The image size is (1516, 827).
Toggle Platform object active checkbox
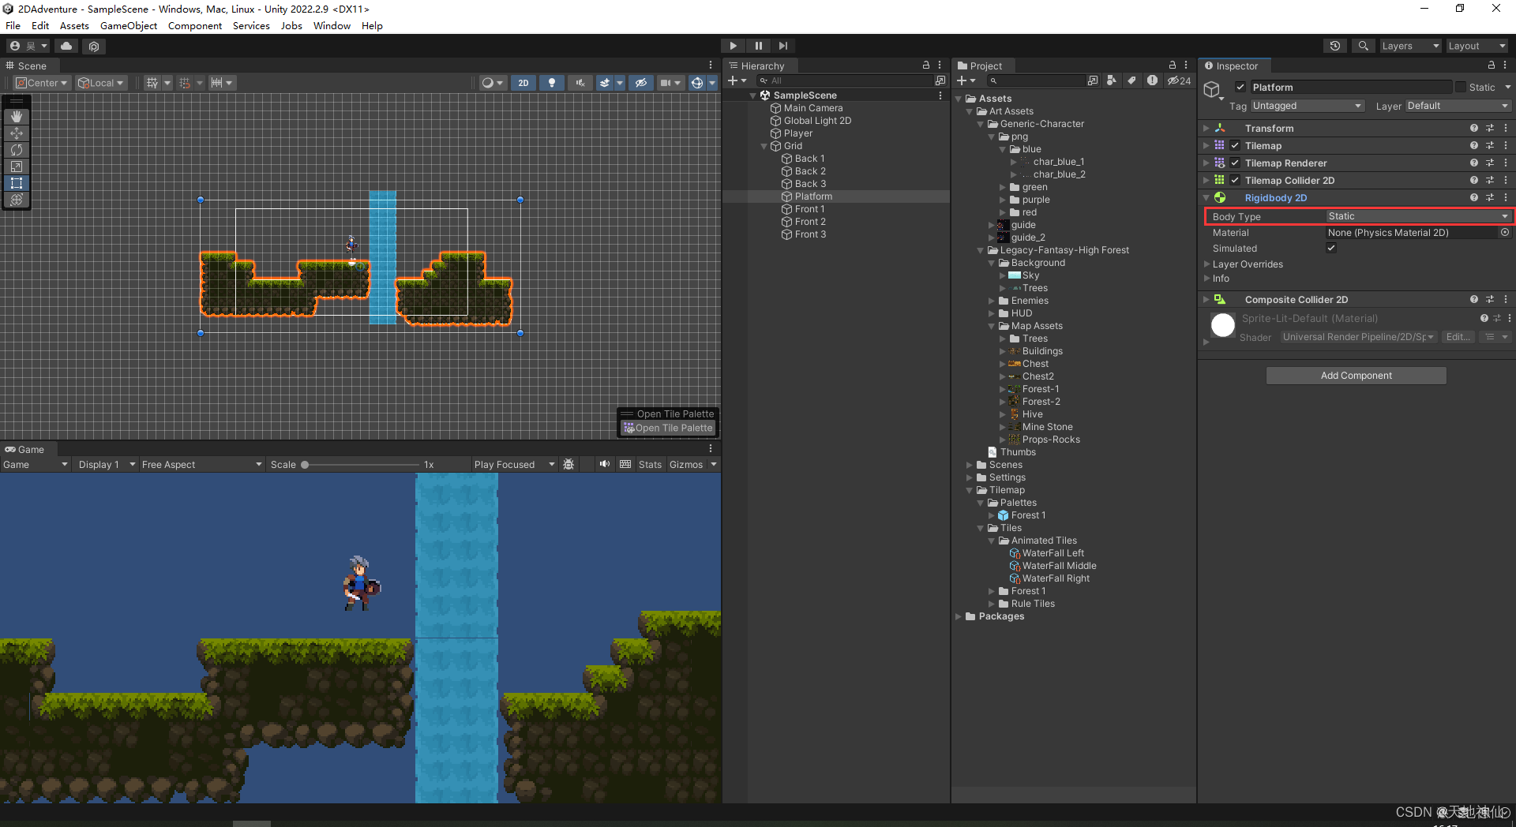pyautogui.click(x=1240, y=88)
